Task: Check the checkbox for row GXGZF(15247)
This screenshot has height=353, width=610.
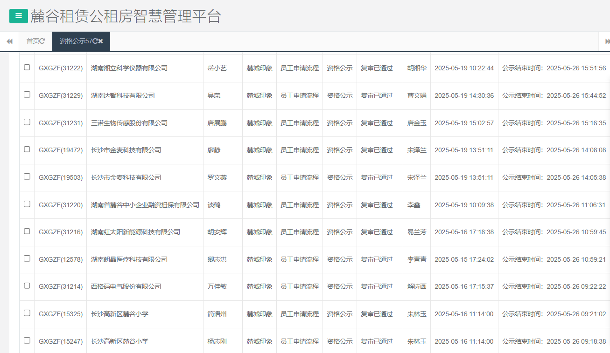Action: point(27,340)
